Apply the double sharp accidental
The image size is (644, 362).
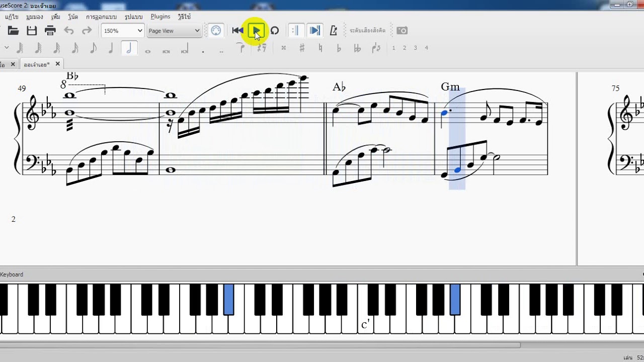284,48
